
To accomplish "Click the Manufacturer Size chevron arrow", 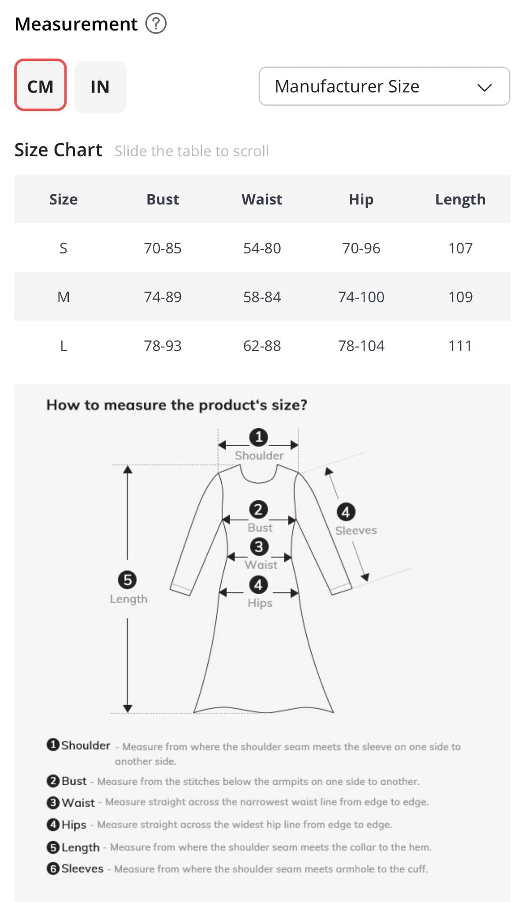I will pyautogui.click(x=484, y=87).
